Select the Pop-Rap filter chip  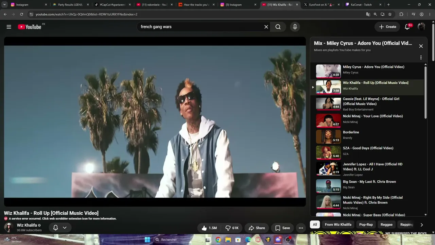(x=366, y=225)
